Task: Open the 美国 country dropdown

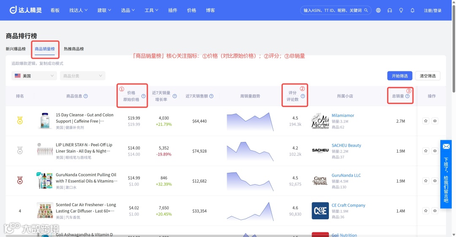Action: tap(34, 76)
